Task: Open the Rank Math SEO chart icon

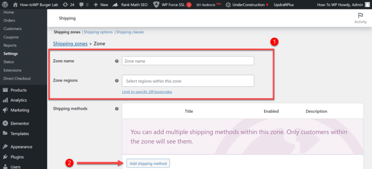Action: pos(115,5)
